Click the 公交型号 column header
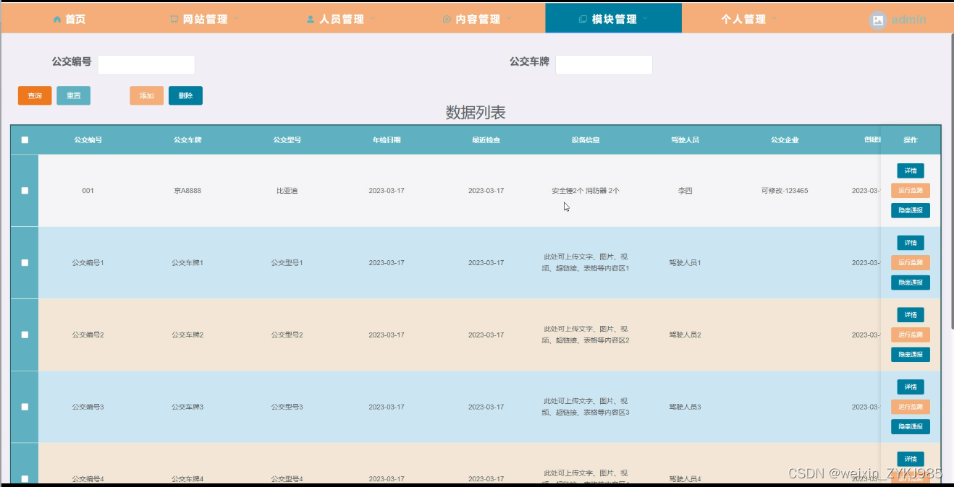The width and height of the screenshot is (954, 487). point(287,140)
